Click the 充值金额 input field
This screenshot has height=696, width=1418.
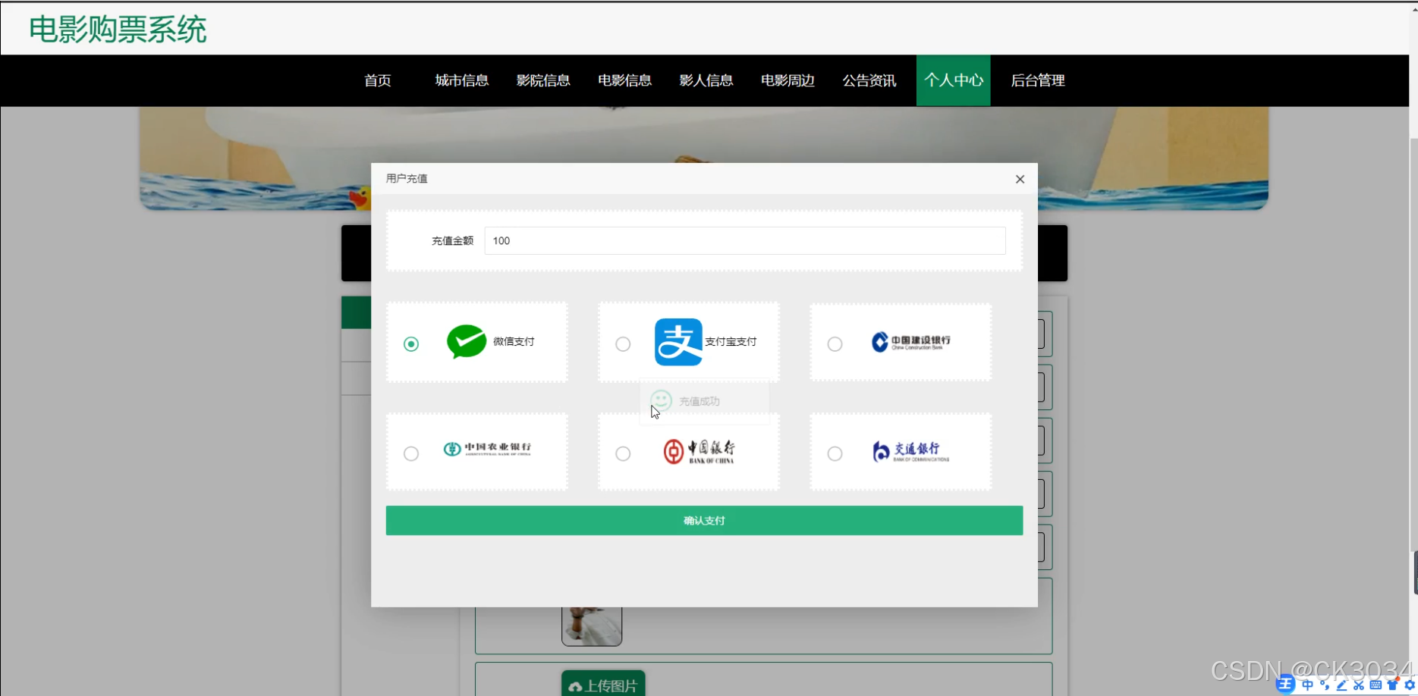tap(745, 240)
